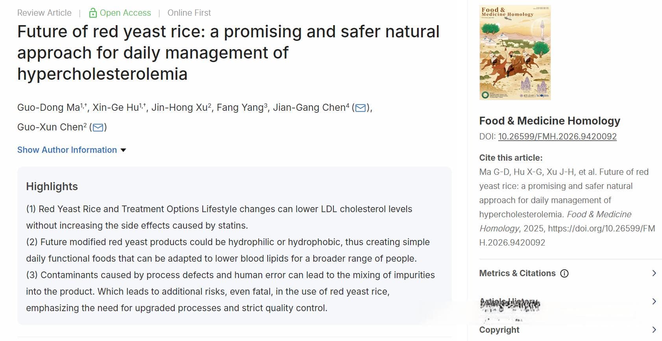The width and height of the screenshot is (662, 341).
Task: Open the Copyright section
Action: tap(499, 330)
